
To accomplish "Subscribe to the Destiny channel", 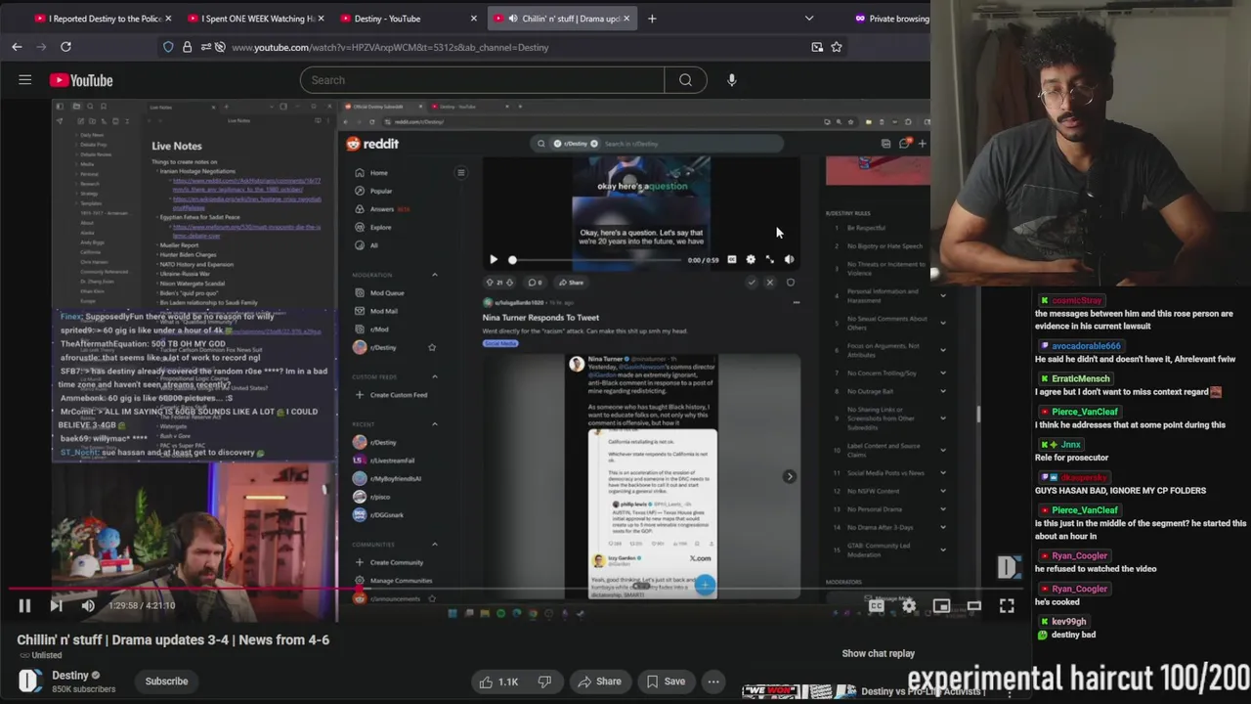I will (166, 682).
